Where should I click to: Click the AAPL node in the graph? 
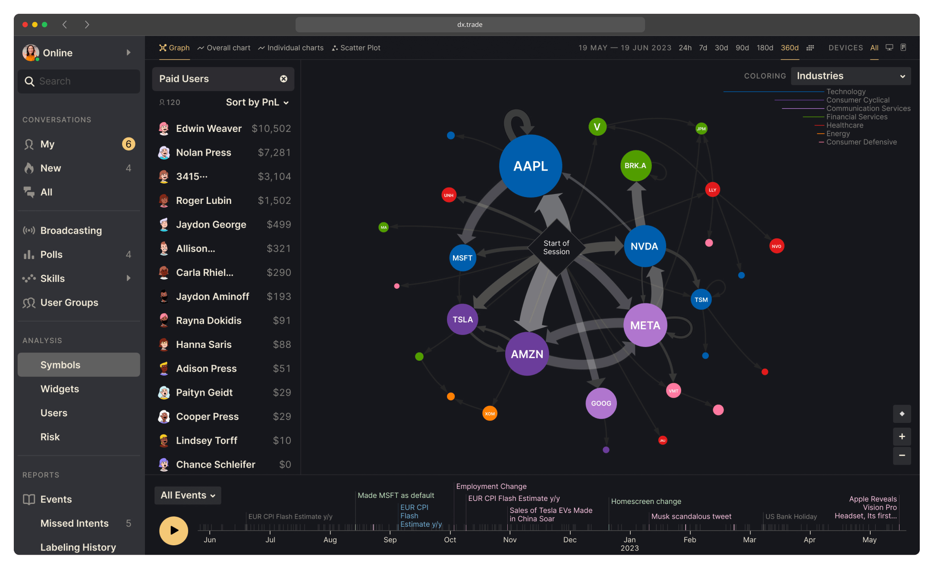click(531, 166)
